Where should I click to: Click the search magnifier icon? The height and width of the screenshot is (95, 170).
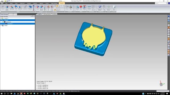click(167, 3)
